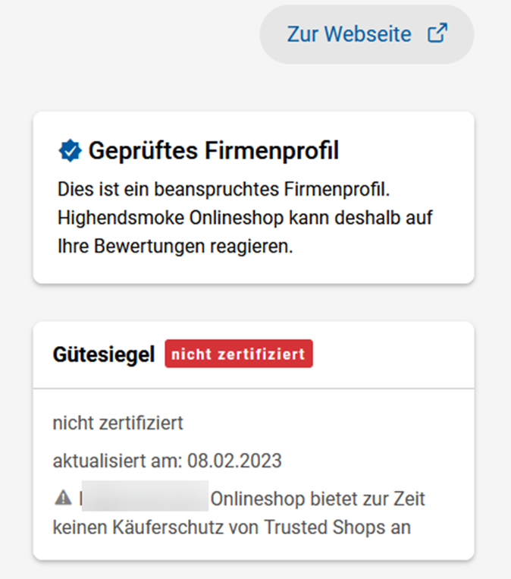This screenshot has height=579, width=511.
Task: Click the aktualisiert am label
Action: click(x=114, y=461)
